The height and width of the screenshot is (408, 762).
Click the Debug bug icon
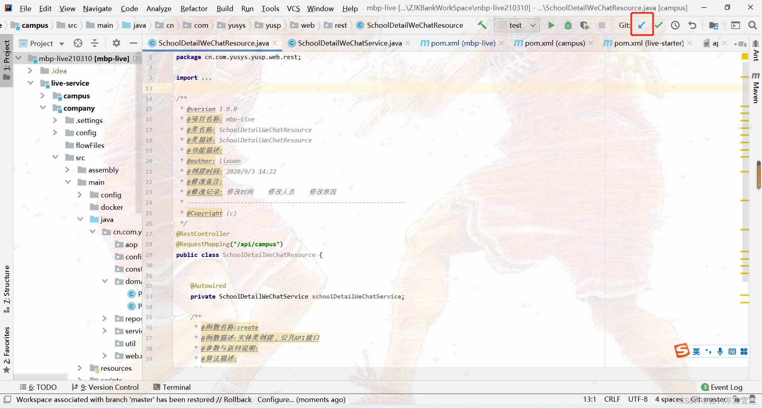pos(568,25)
